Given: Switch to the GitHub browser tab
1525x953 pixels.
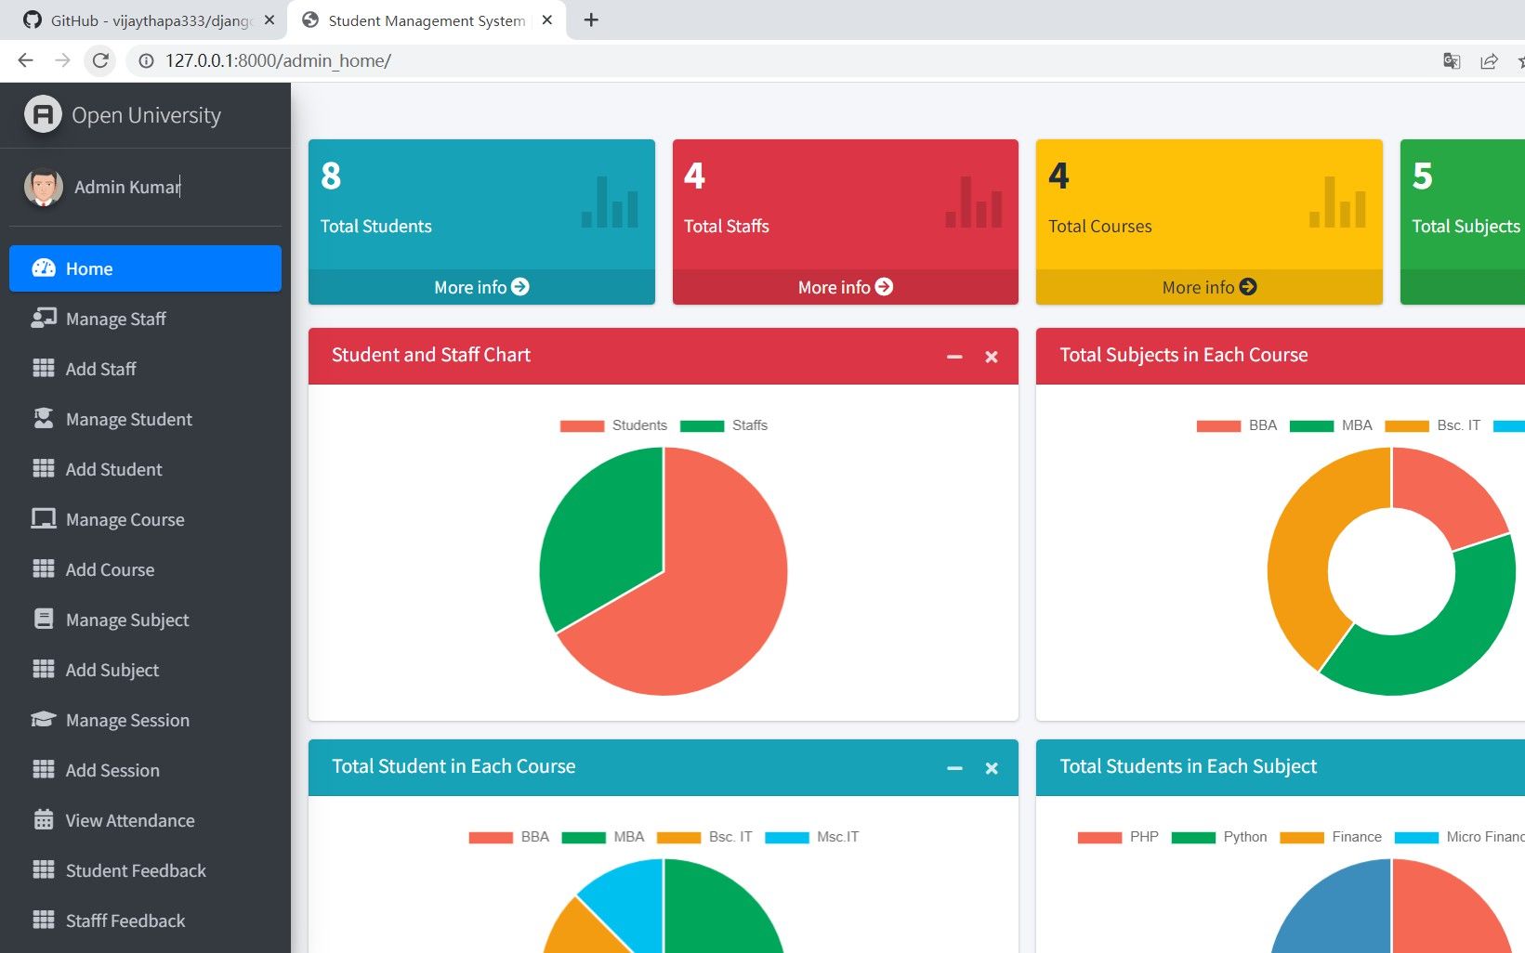Looking at the screenshot, I should (x=149, y=20).
